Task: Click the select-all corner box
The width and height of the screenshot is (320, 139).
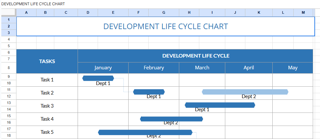Action: (8, 12)
